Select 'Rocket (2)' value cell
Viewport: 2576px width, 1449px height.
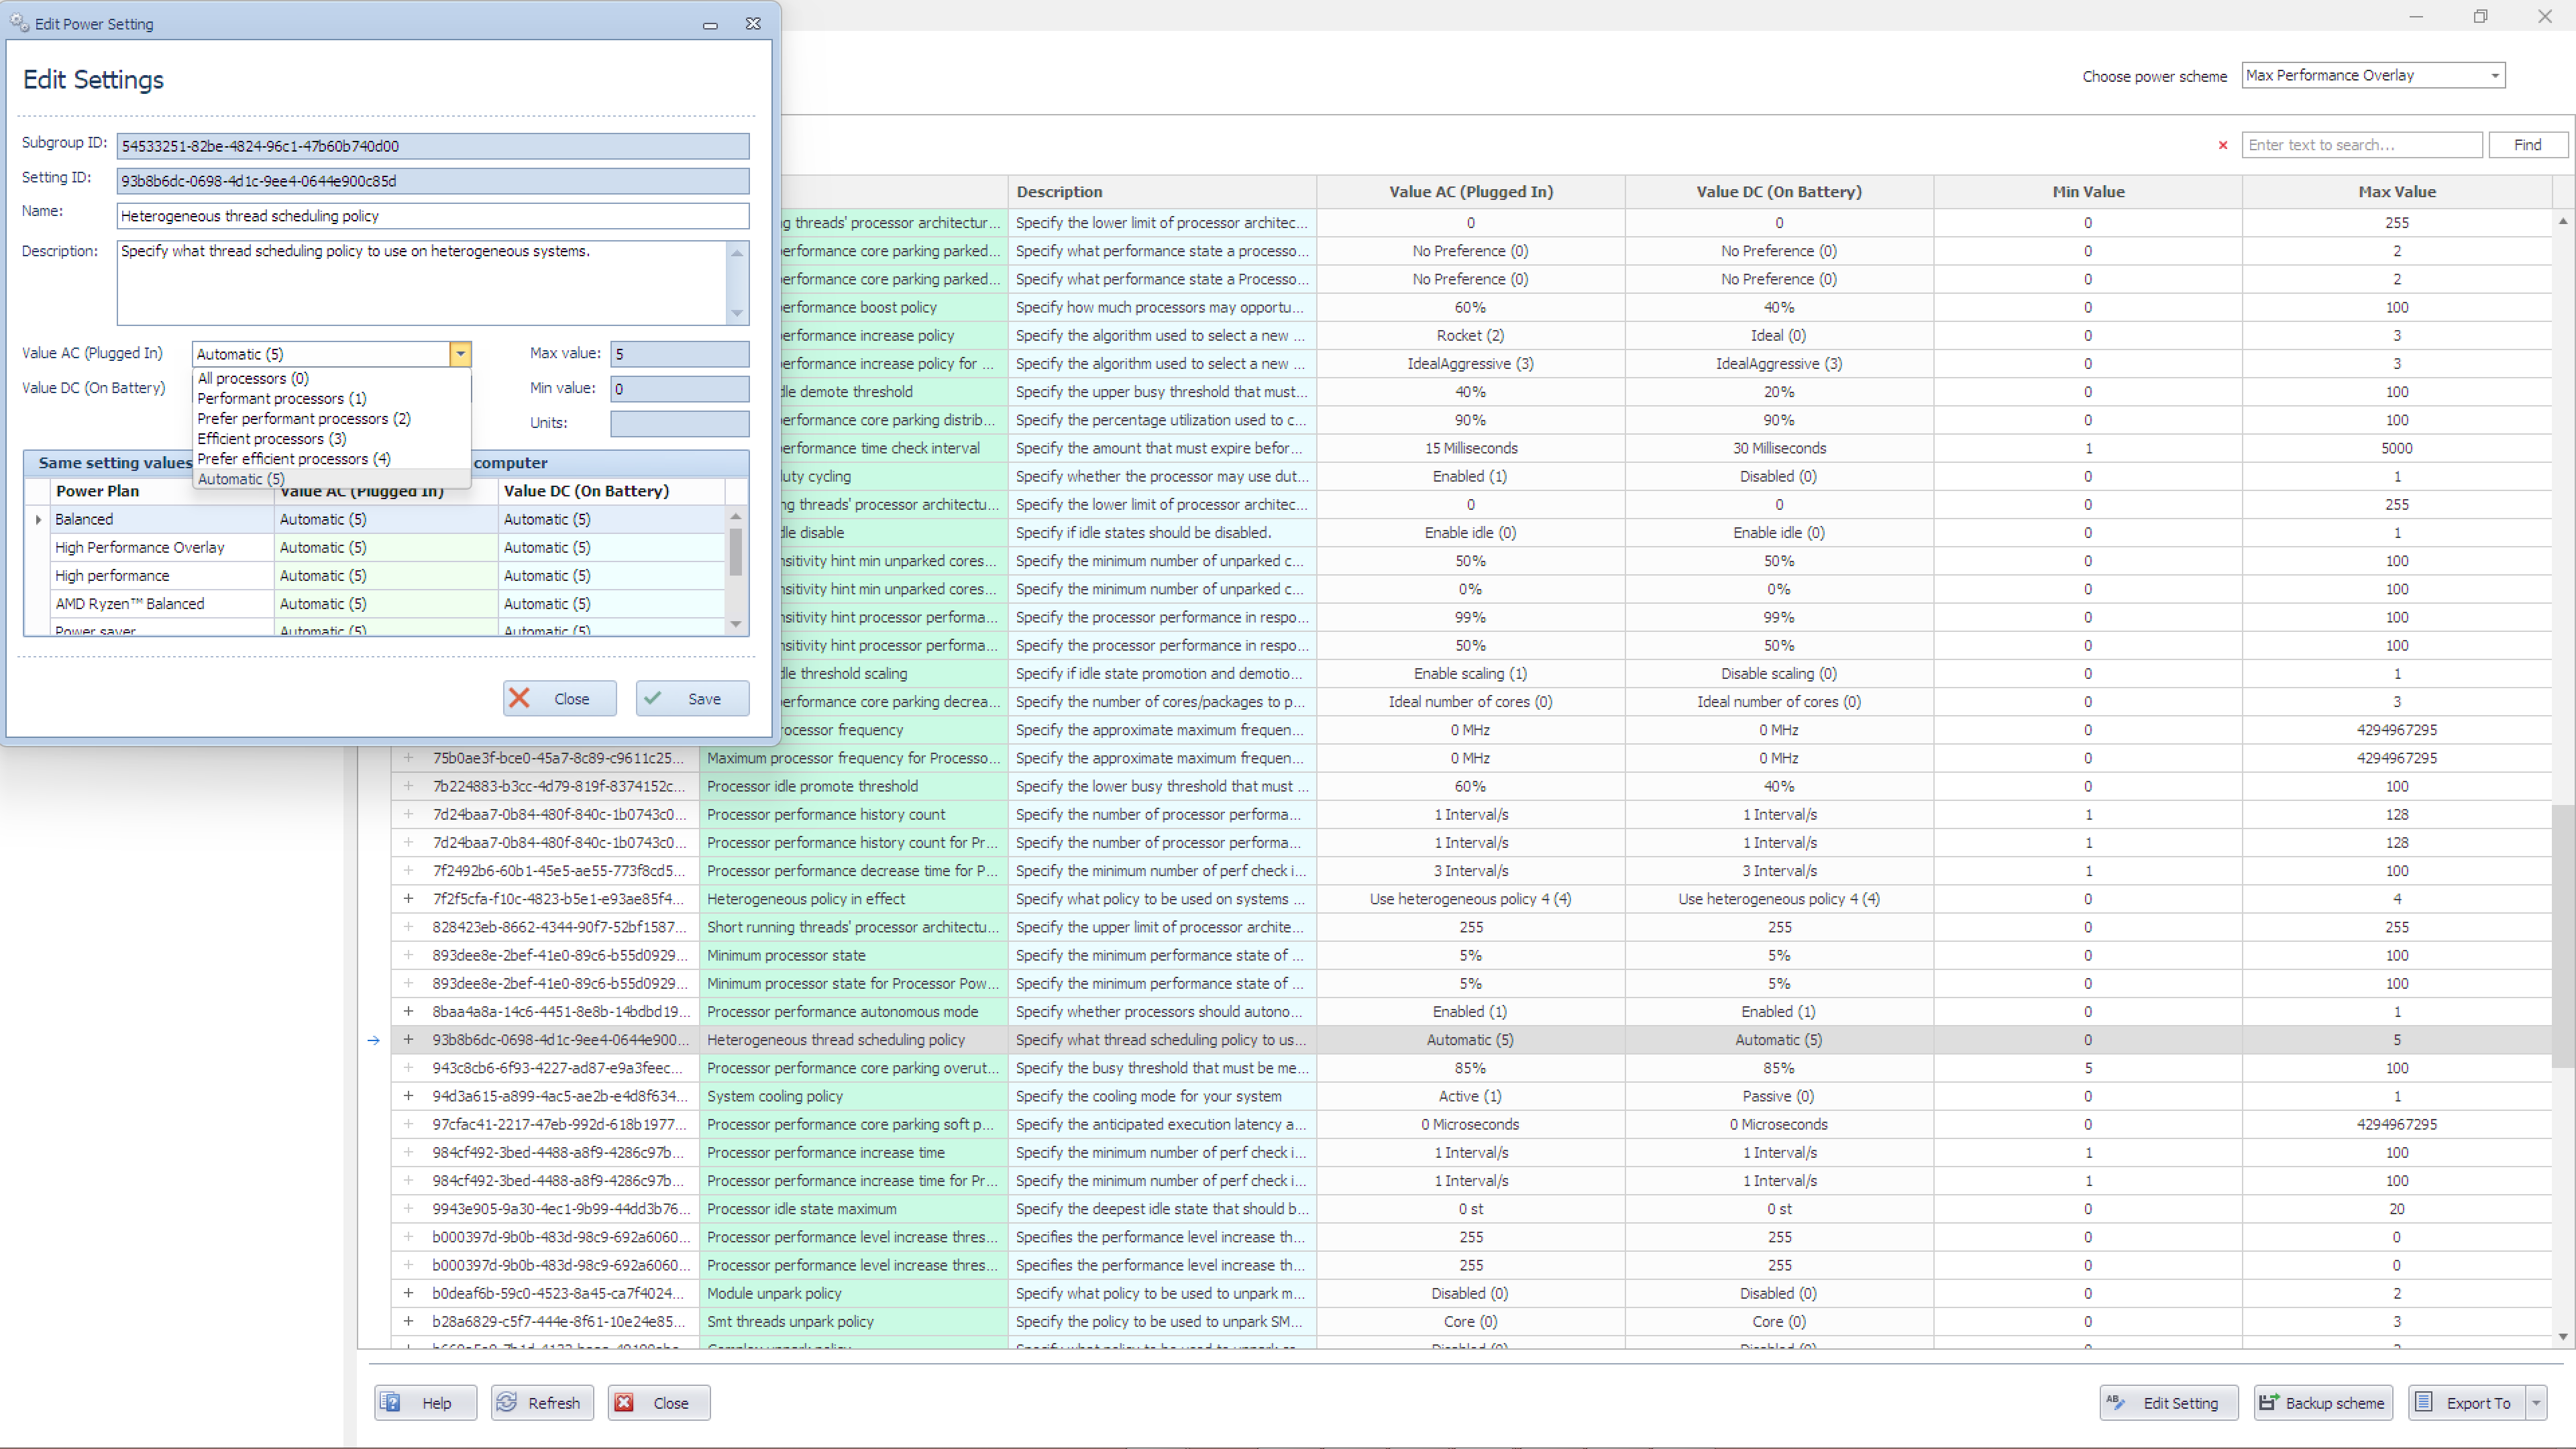(1470, 335)
